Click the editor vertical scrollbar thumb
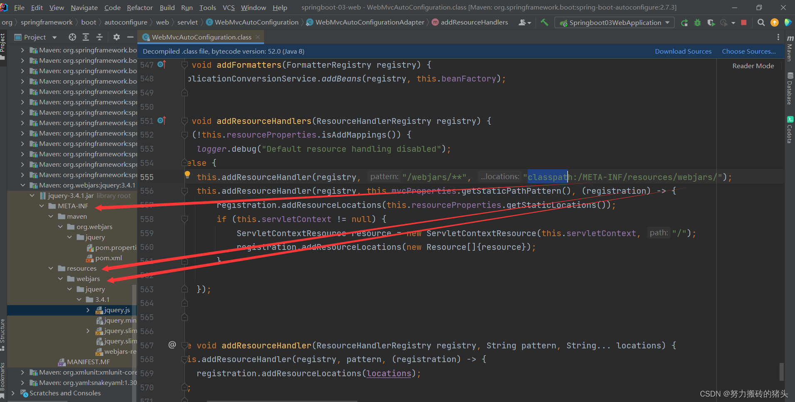The width and height of the screenshot is (795, 402). tap(781, 371)
